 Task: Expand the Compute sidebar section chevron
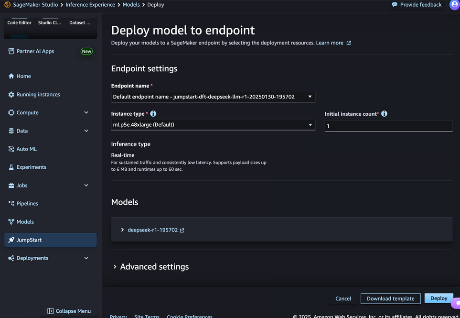coord(86,113)
